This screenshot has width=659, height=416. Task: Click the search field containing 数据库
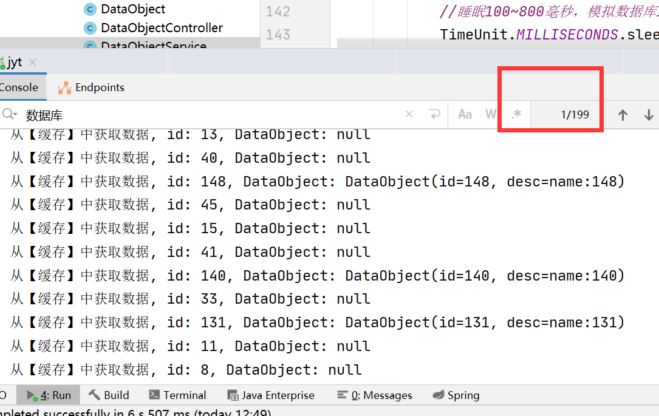click(x=210, y=115)
